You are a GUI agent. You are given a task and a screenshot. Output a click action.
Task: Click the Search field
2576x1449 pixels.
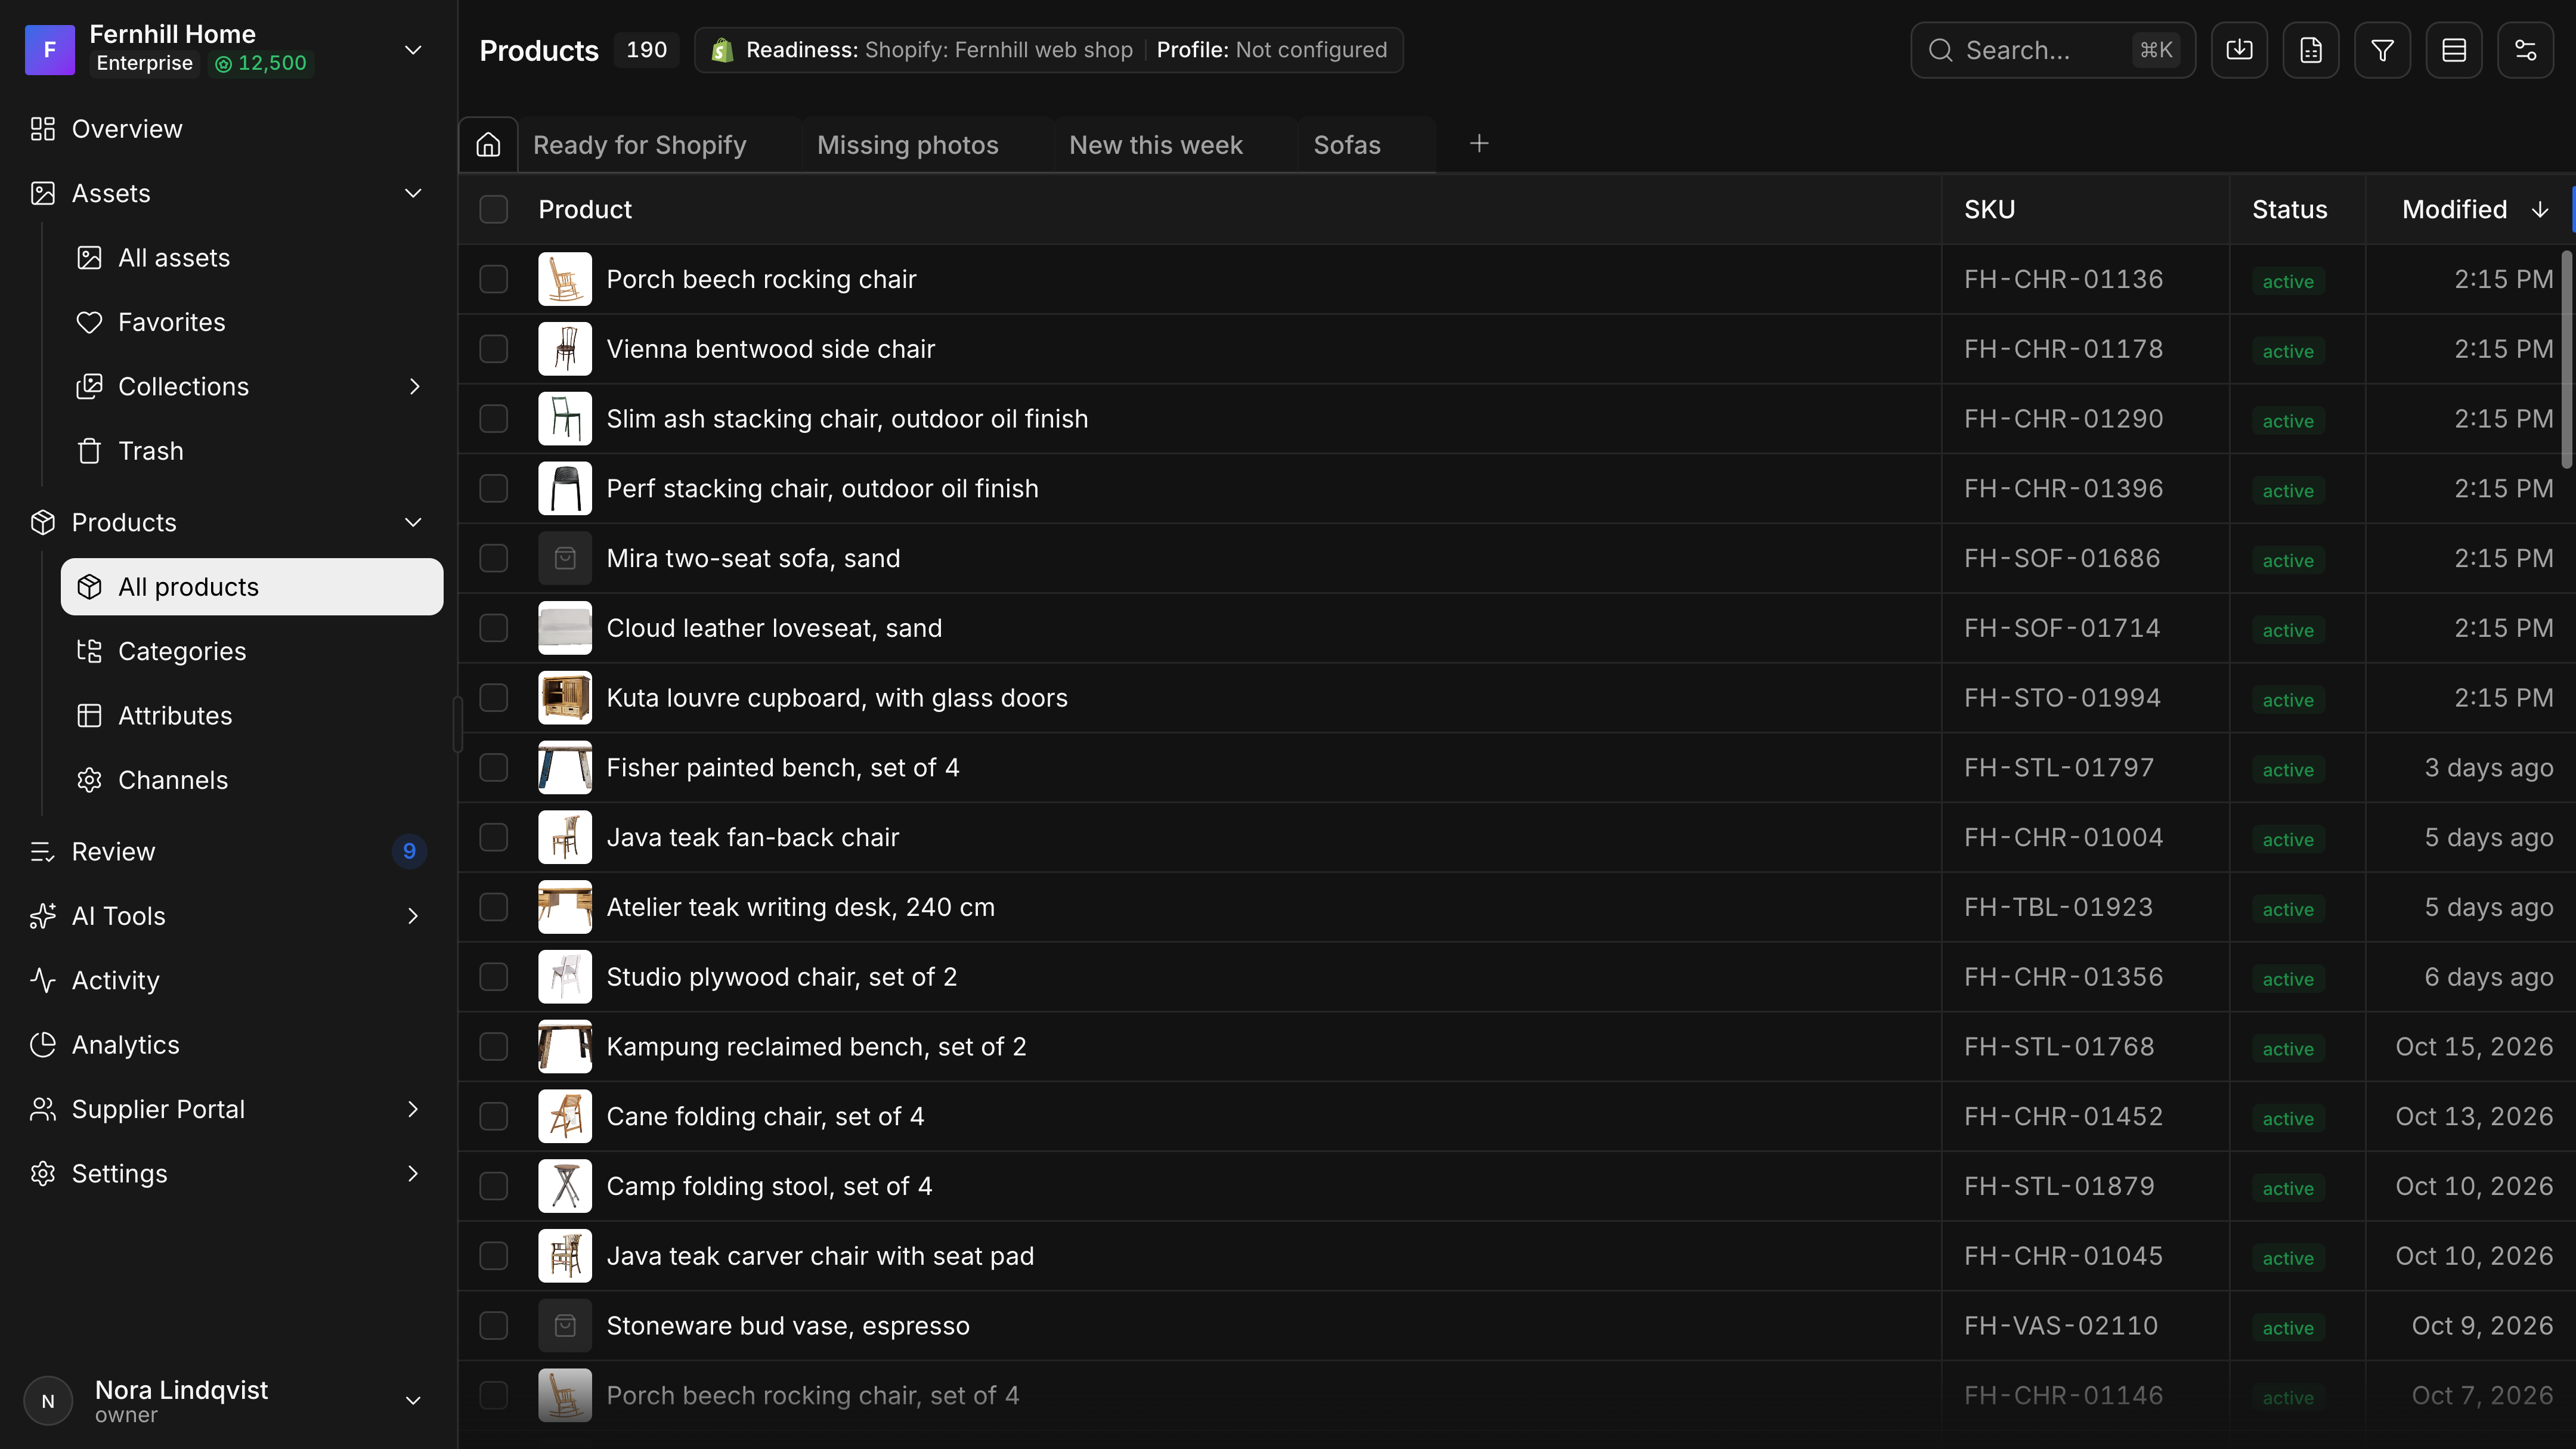(x=2052, y=50)
